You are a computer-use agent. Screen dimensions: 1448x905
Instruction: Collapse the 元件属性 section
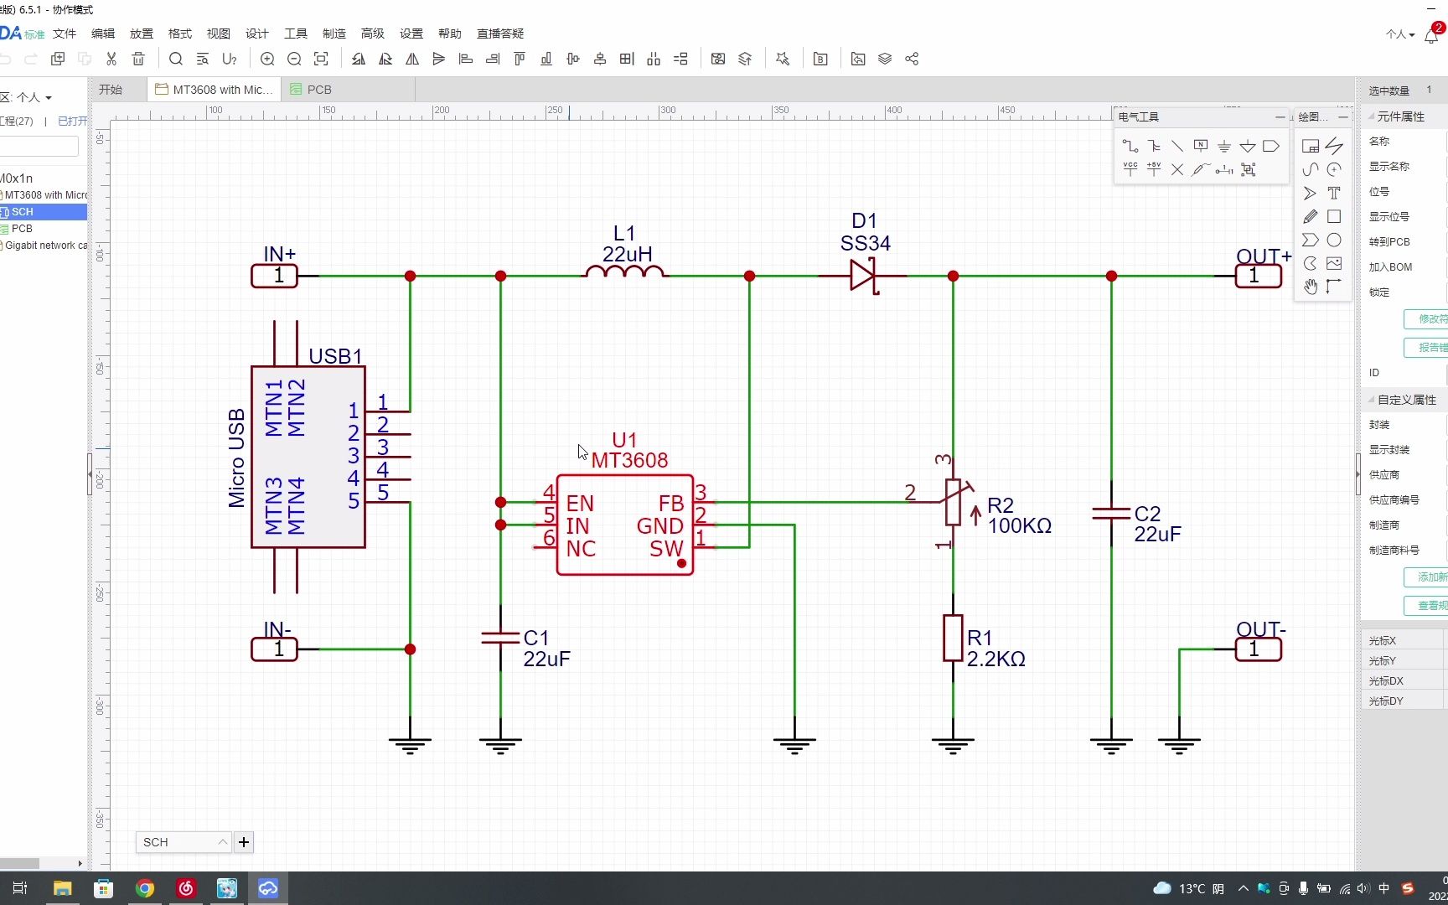point(1372,116)
